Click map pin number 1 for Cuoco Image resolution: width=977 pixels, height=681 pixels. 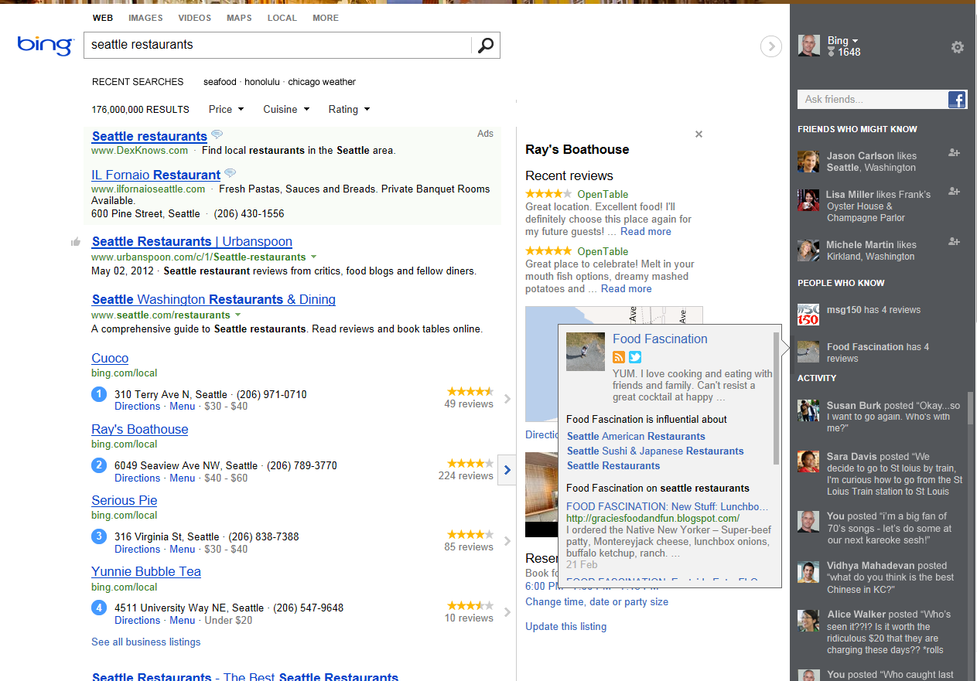point(99,394)
